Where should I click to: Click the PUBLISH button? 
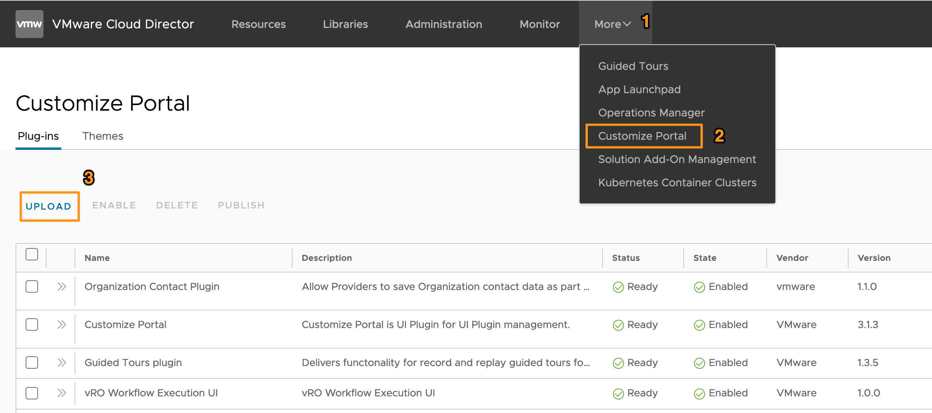pos(241,205)
